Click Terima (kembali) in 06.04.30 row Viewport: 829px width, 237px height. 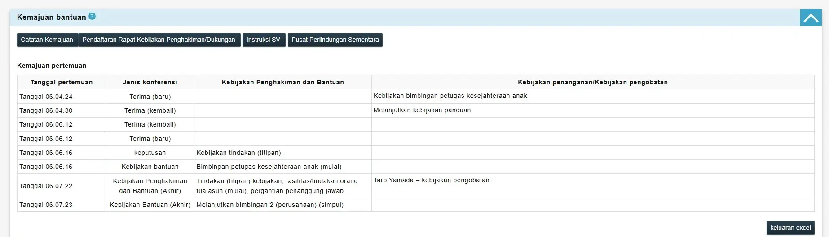(x=150, y=110)
